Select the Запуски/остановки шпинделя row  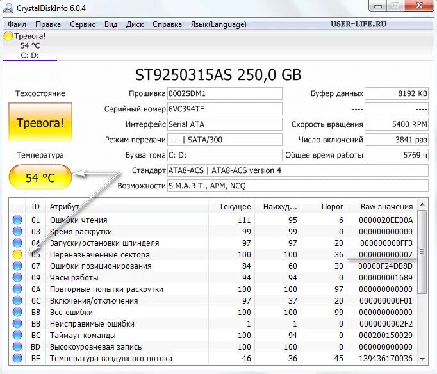213,243
